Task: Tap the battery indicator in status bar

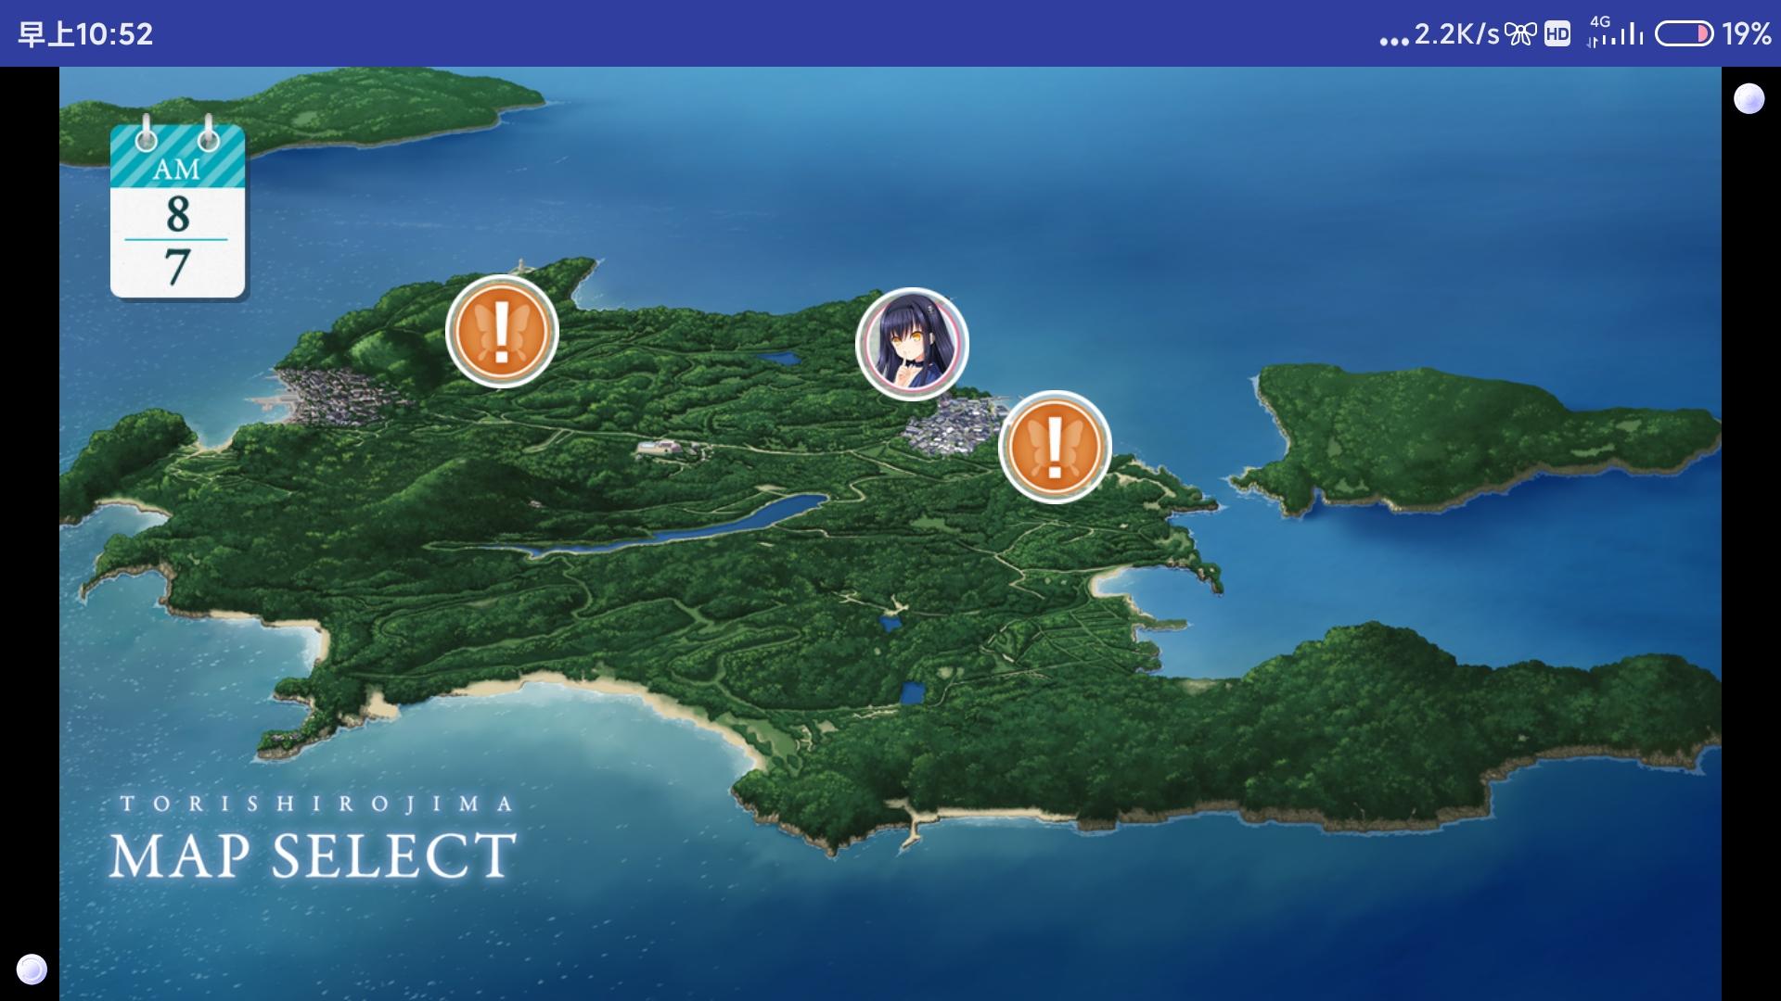Action: tap(1684, 34)
